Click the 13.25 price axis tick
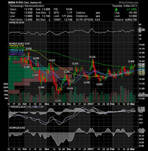Screen dimensions: 148x151 point(142,57)
